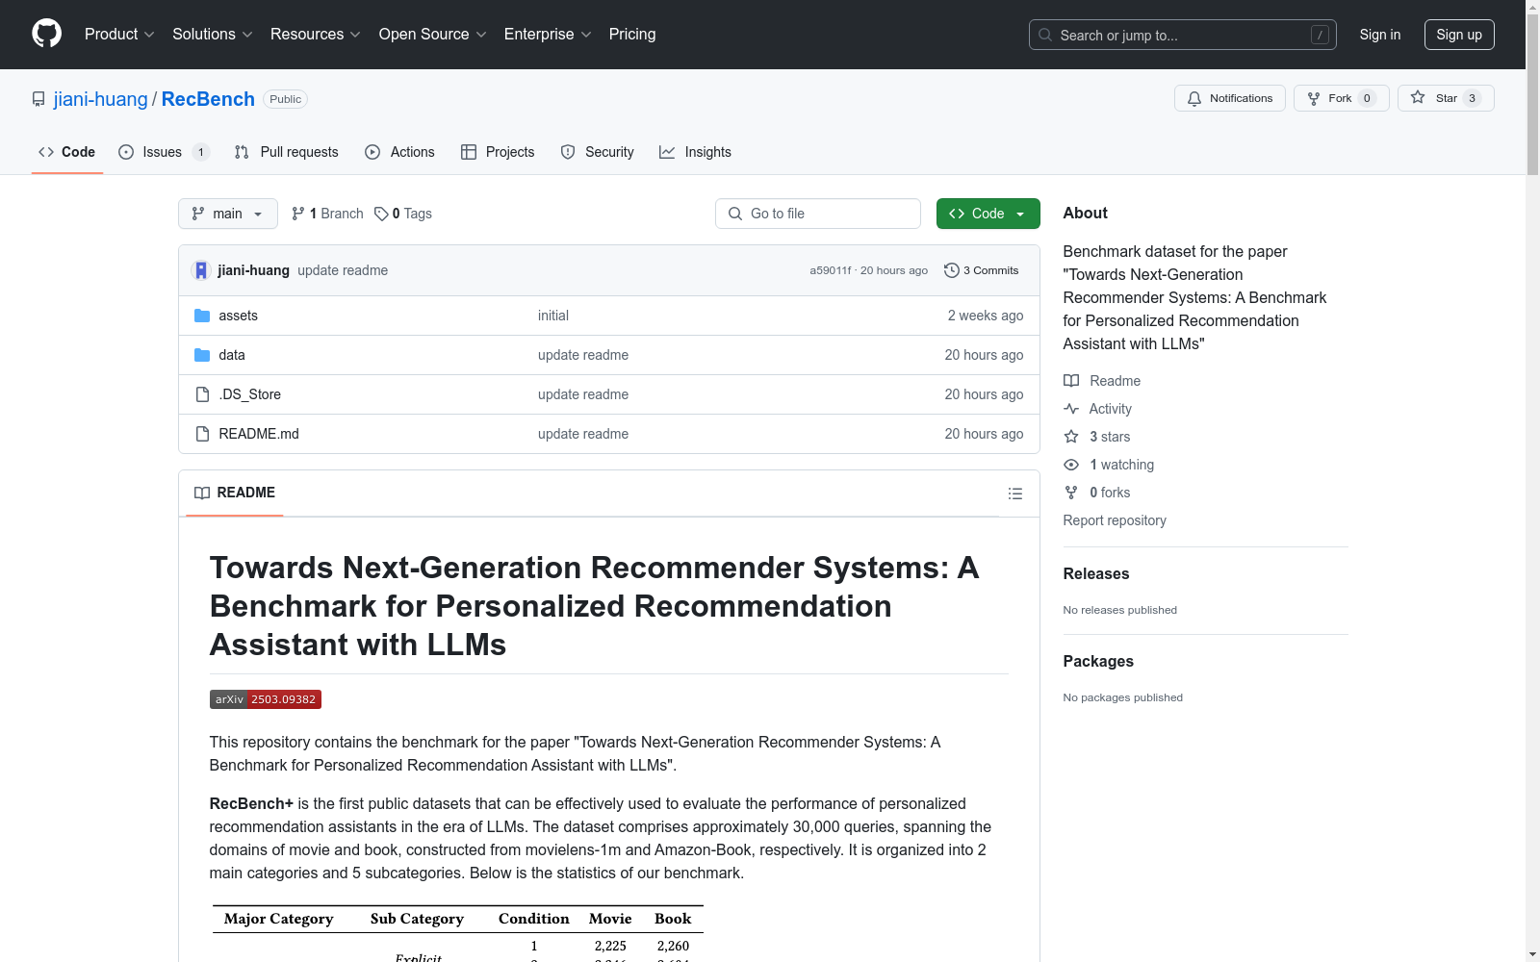Viewport: 1540px width, 962px height.
Task: Click the book icon beside Readme in About
Action: (x=1071, y=381)
